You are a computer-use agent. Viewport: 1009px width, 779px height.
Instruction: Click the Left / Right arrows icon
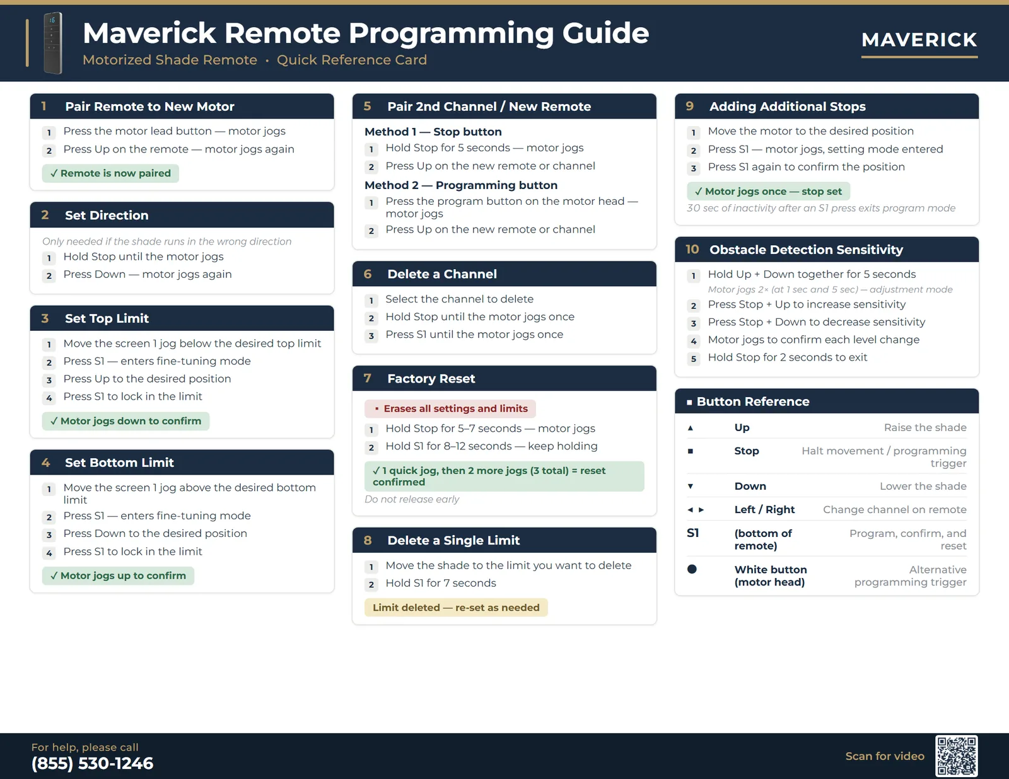coord(696,510)
